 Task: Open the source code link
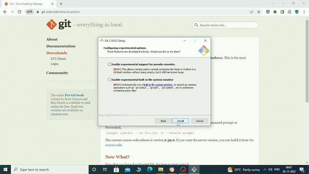point(114,145)
